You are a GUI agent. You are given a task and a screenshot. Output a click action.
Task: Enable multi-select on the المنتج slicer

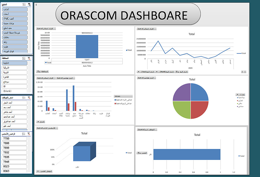pos(24,4)
